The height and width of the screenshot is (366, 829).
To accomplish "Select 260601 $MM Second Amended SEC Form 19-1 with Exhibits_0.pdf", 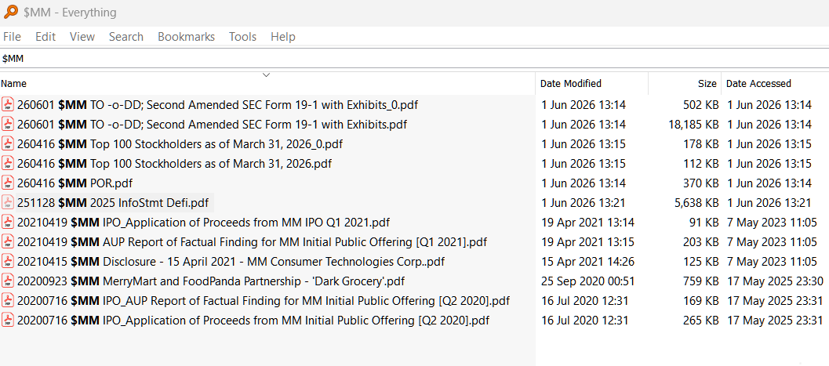I will pos(217,104).
